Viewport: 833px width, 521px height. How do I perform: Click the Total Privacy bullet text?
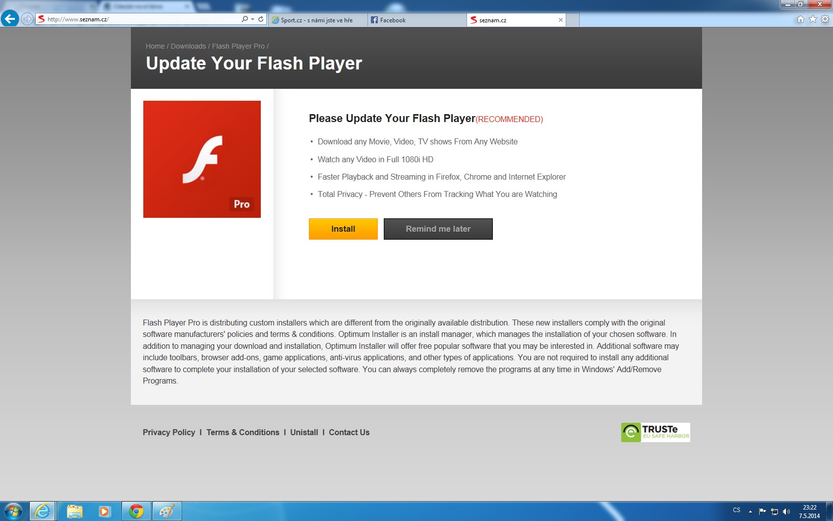(x=437, y=194)
